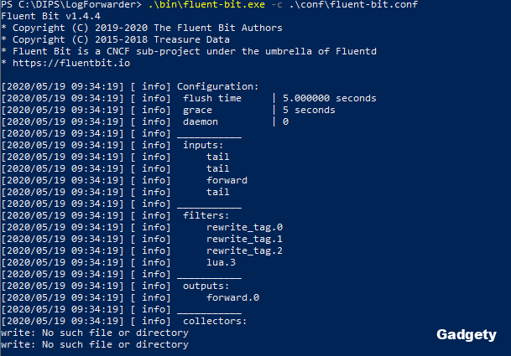Click the rewrite_tag.2 filter entry
This screenshot has height=356, width=511.
pyautogui.click(x=244, y=250)
